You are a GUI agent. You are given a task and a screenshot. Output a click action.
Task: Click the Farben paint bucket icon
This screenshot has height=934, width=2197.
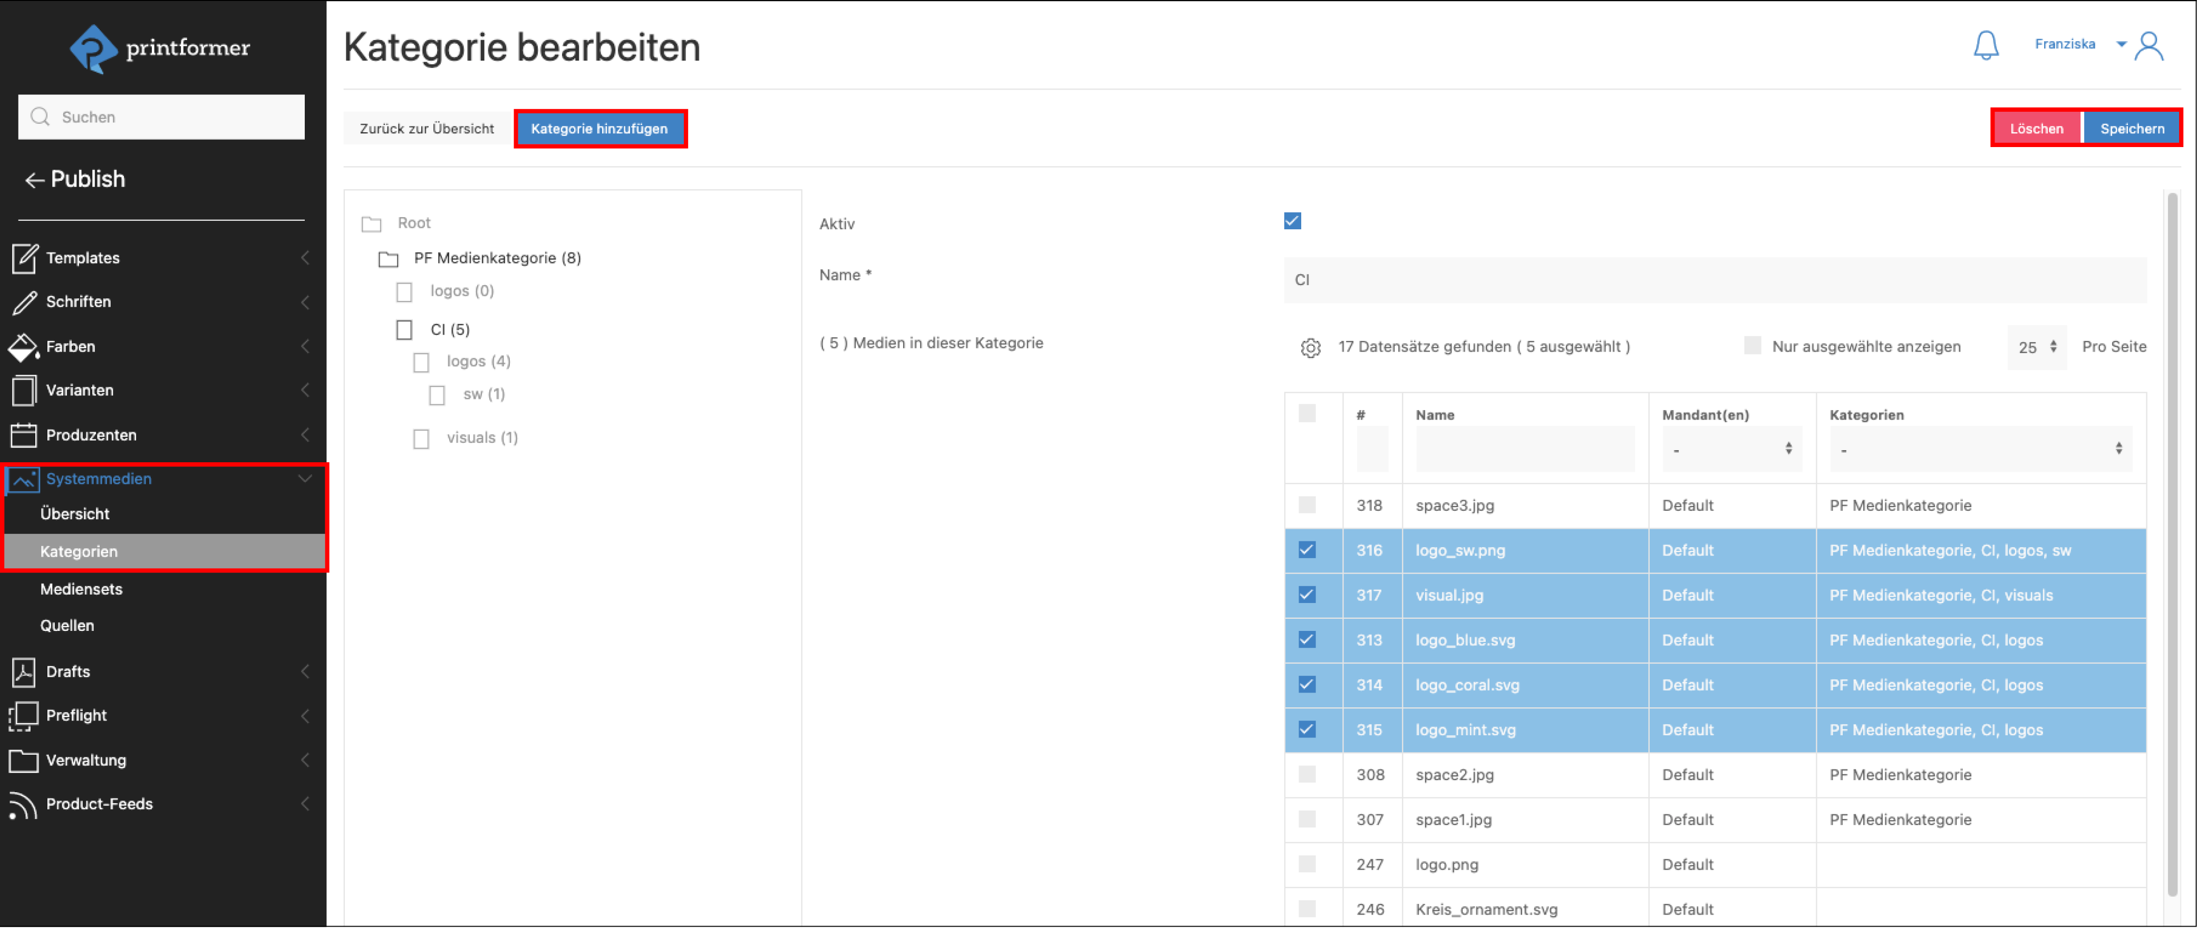pyautogui.click(x=23, y=346)
